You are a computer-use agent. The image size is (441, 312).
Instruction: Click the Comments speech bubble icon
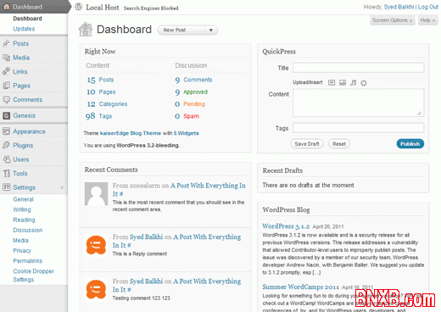click(x=6, y=99)
